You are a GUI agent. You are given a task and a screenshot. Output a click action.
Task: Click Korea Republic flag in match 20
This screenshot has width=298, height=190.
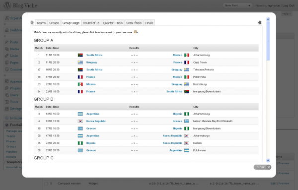[x=187, y=136]
